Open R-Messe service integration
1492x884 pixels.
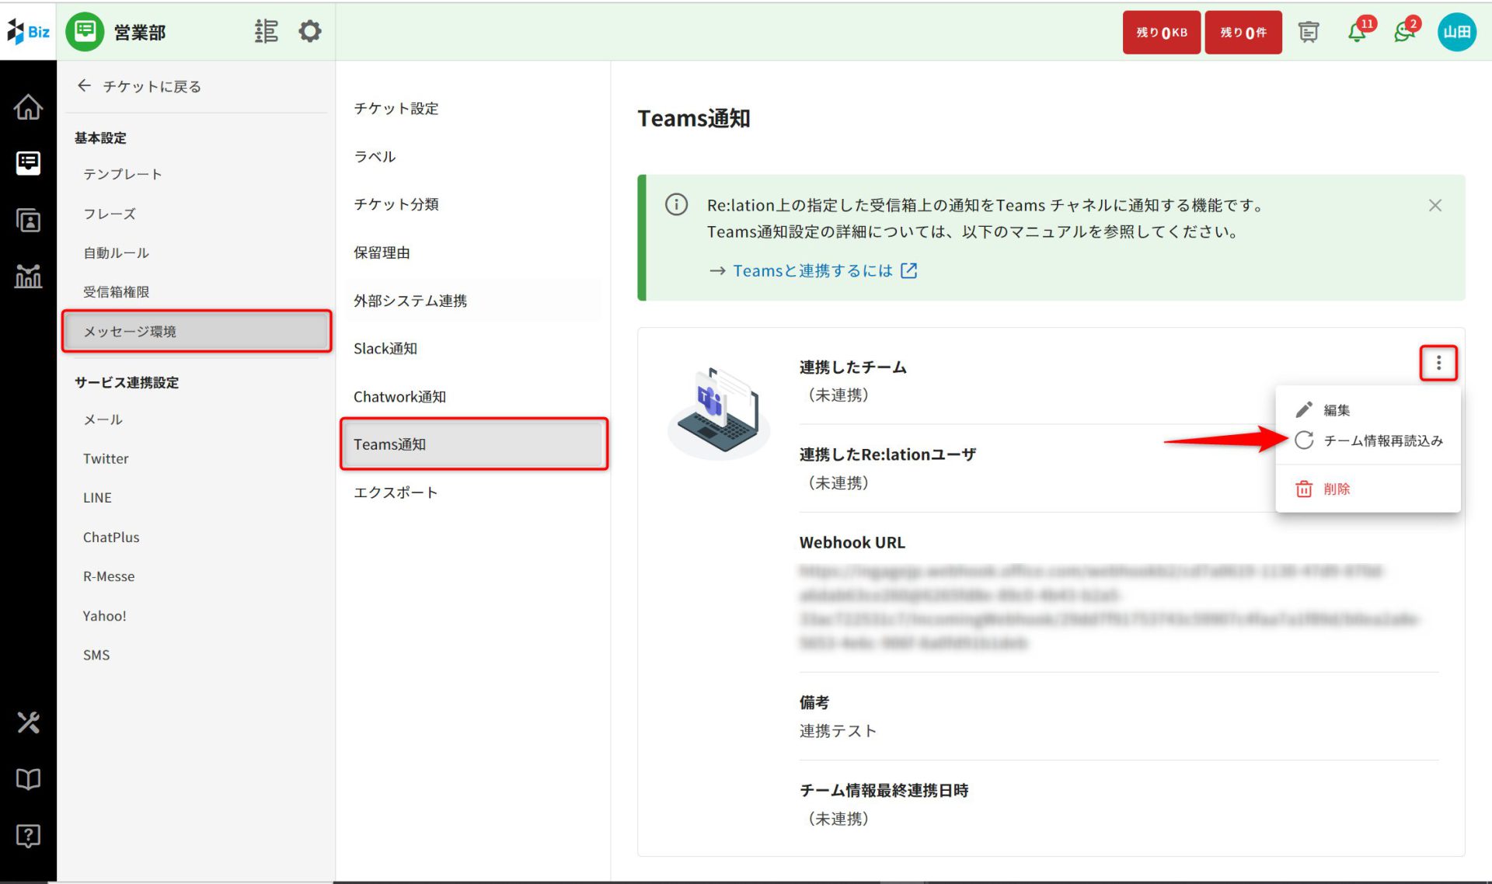click(109, 576)
